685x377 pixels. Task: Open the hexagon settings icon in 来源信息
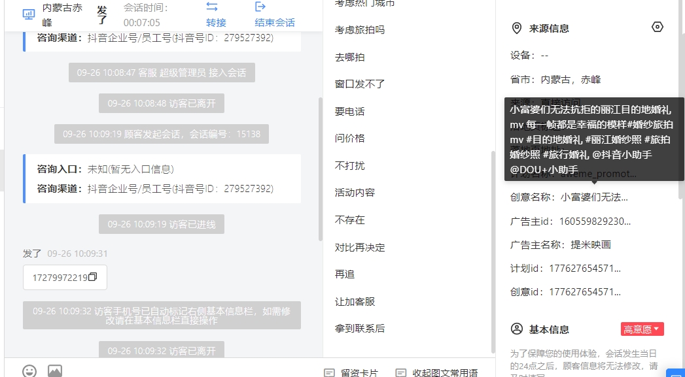click(x=657, y=27)
